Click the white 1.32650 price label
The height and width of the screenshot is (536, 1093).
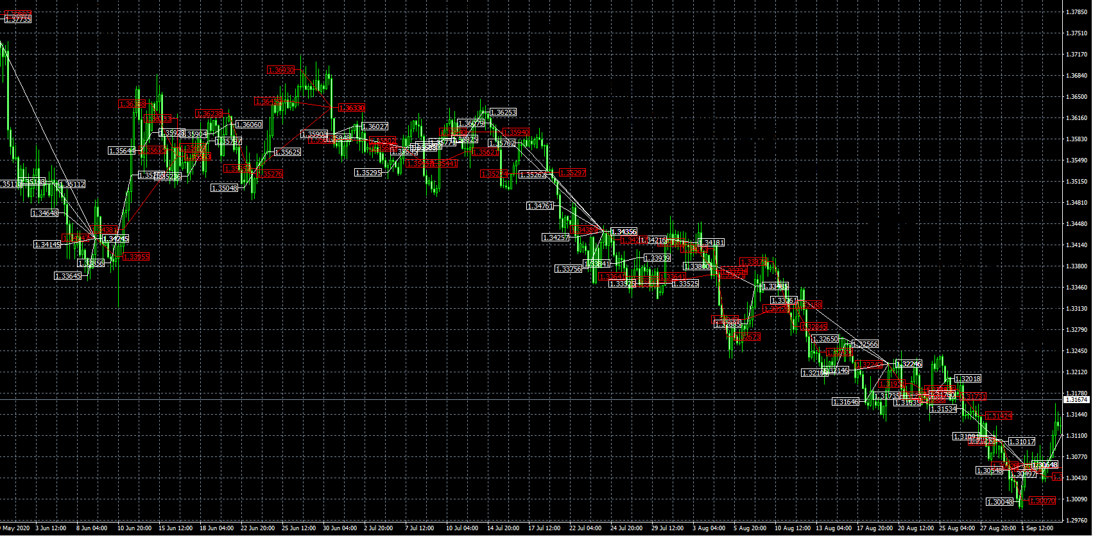point(825,339)
